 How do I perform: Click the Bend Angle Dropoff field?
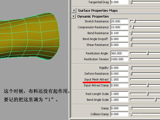tap(119, 39)
